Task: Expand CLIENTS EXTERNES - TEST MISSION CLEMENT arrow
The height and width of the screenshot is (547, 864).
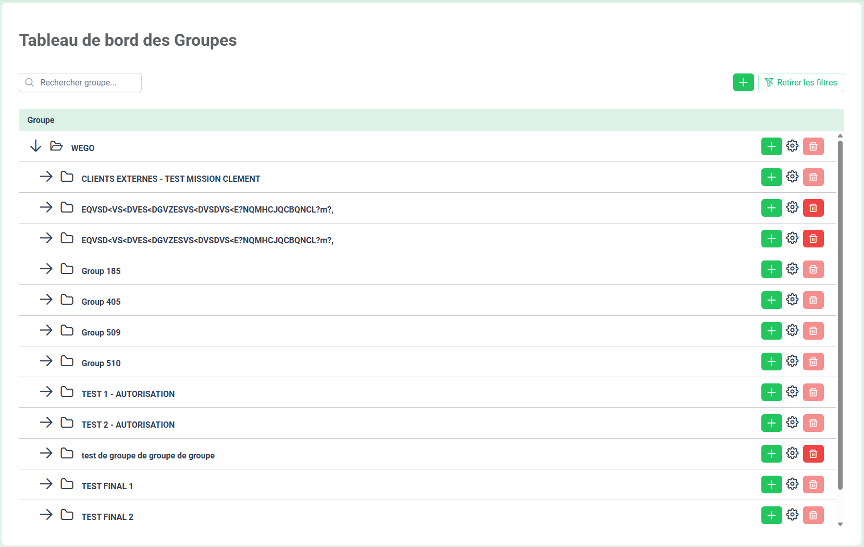Action: click(46, 177)
